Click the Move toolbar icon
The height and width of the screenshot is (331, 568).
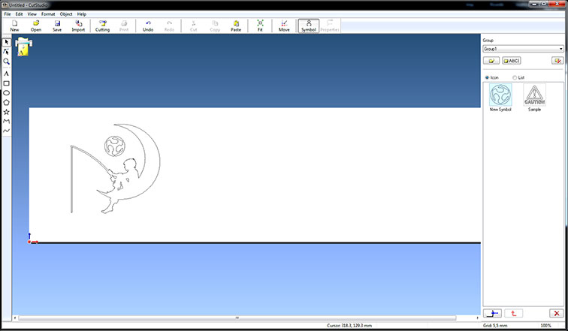pyautogui.click(x=284, y=26)
